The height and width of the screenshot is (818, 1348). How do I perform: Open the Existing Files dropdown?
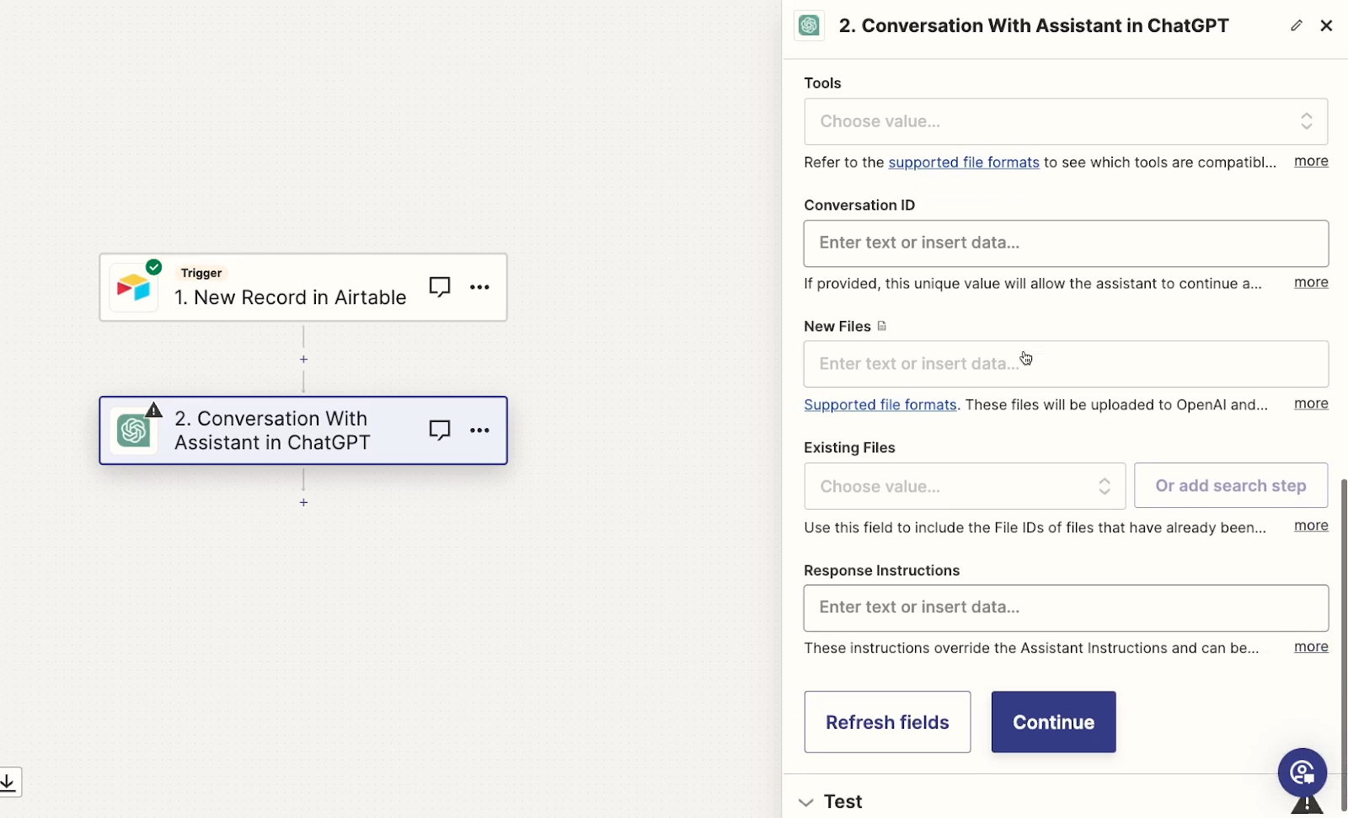965,486
